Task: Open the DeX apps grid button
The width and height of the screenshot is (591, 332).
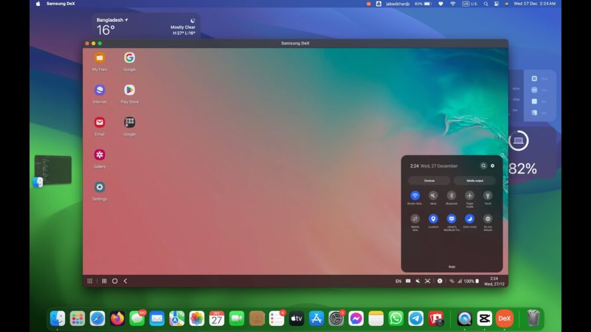Action: (x=90, y=281)
